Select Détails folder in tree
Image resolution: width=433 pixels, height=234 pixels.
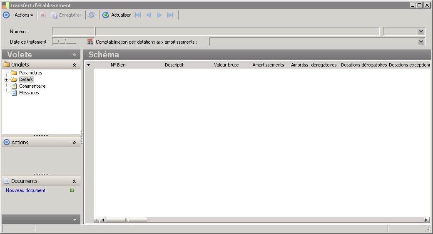click(26, 79)
